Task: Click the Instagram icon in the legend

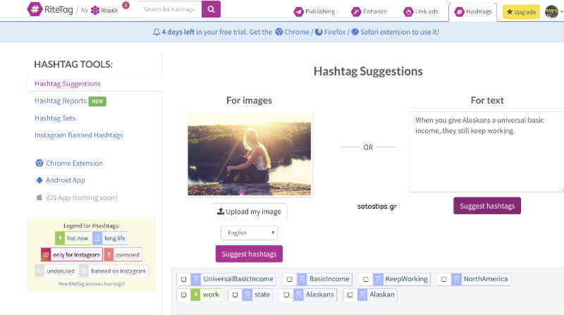Action: pos(46,254)
